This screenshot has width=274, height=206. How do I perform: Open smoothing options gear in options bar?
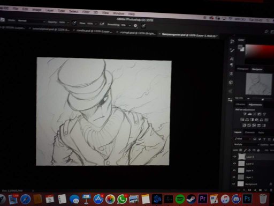[x=135, y=26]
